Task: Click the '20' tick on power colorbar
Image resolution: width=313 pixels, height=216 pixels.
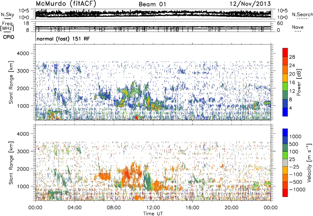Action: click(x=292, y=74)
